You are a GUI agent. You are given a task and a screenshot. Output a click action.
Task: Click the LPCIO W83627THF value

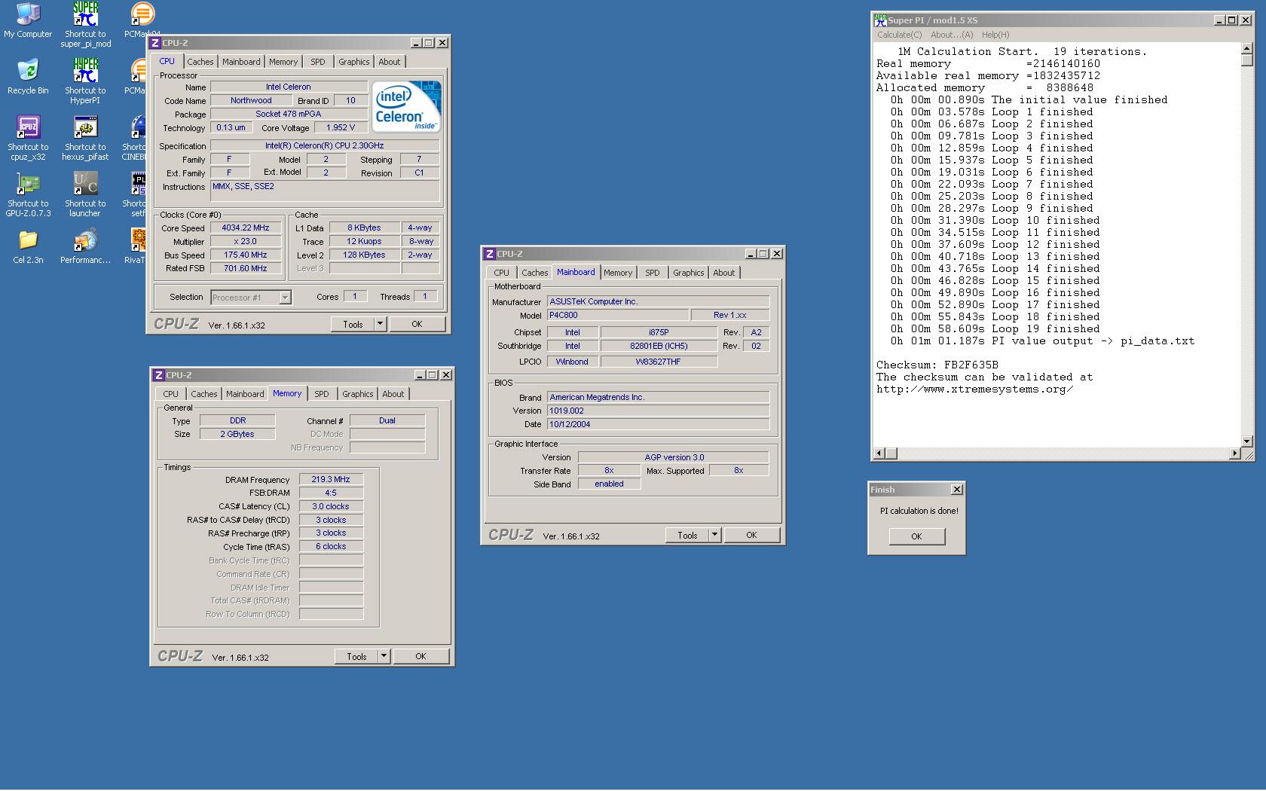[659, 362]
